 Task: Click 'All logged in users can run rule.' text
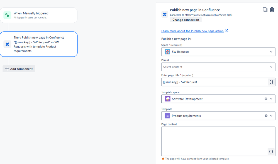click(x=30, y=18)
